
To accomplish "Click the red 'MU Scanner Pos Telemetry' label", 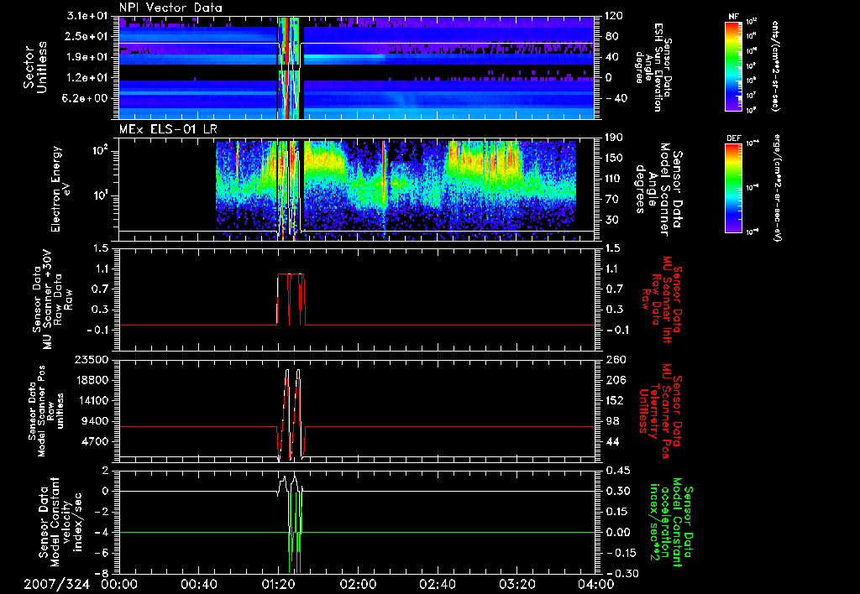I will click(658, 411).
